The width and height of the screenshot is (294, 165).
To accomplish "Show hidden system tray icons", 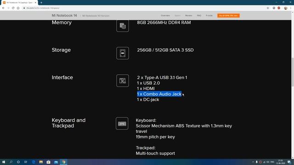I will click(x=253, y=162).
